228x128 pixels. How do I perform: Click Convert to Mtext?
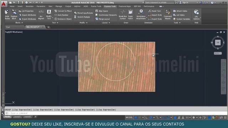[63, 11]
